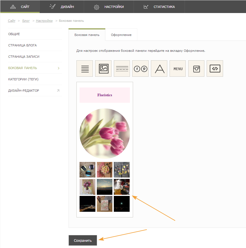Click the business cards Instagram thumbnail

click(x=87, y=170)
